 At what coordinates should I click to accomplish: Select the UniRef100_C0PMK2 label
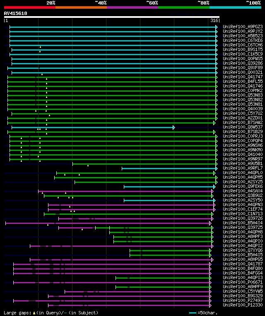pyautogui.click(x=243, y=90)
